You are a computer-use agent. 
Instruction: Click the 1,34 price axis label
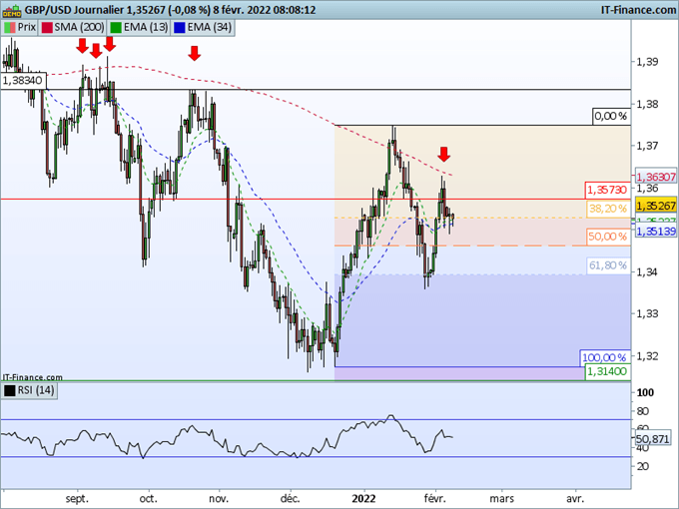646,272
